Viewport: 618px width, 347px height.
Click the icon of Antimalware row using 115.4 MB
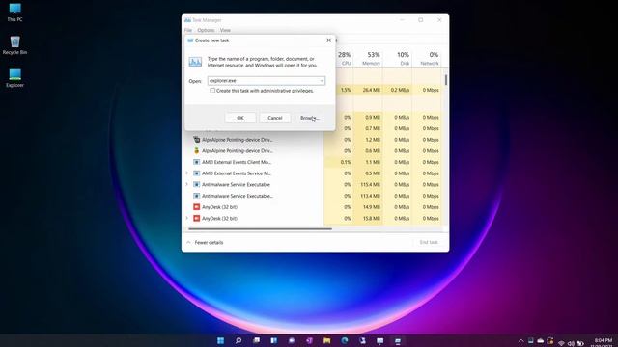196,184
